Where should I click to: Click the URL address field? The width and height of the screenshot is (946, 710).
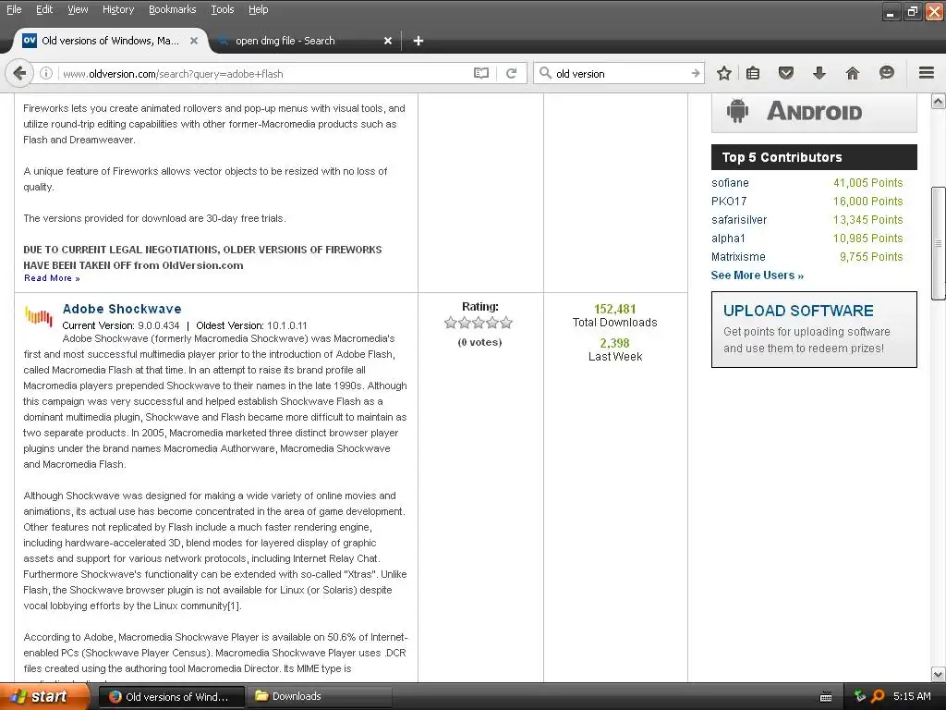coord(265,74)
